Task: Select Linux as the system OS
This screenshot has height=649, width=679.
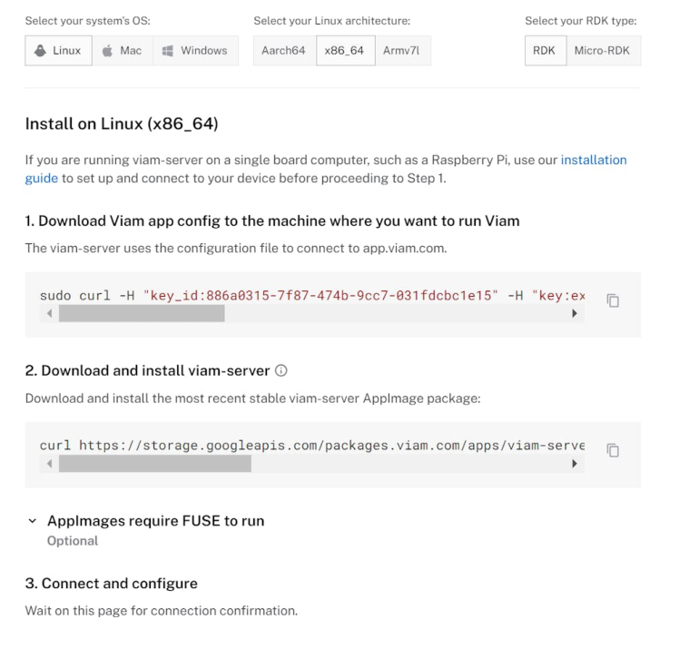Action: point(58,51)
